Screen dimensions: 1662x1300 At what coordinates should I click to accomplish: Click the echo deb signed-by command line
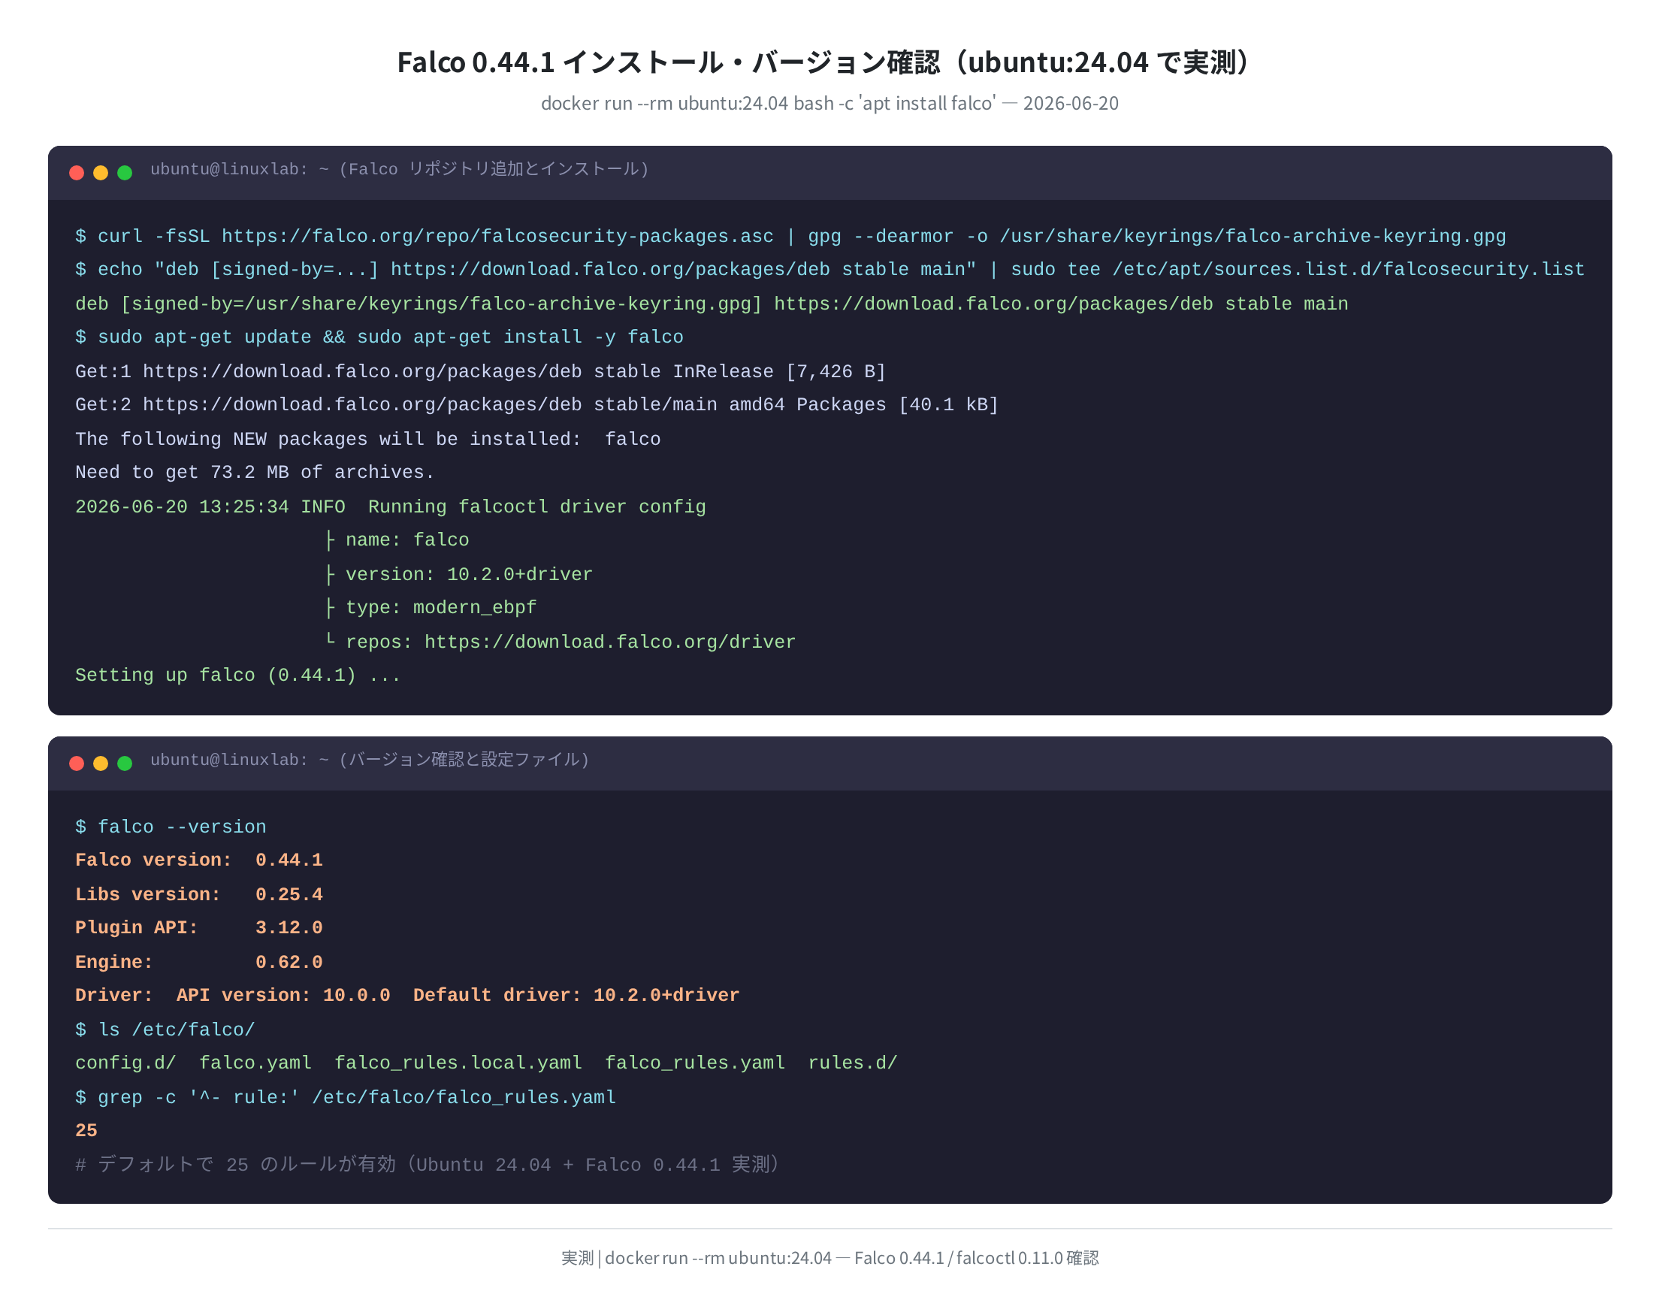[830, 271]
